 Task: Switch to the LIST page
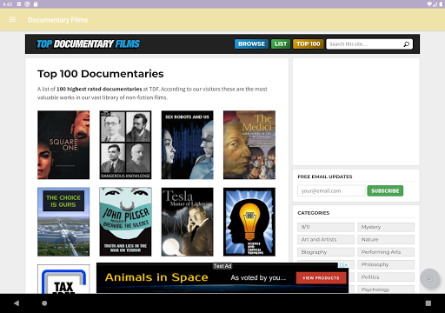(x=281, y=44)
